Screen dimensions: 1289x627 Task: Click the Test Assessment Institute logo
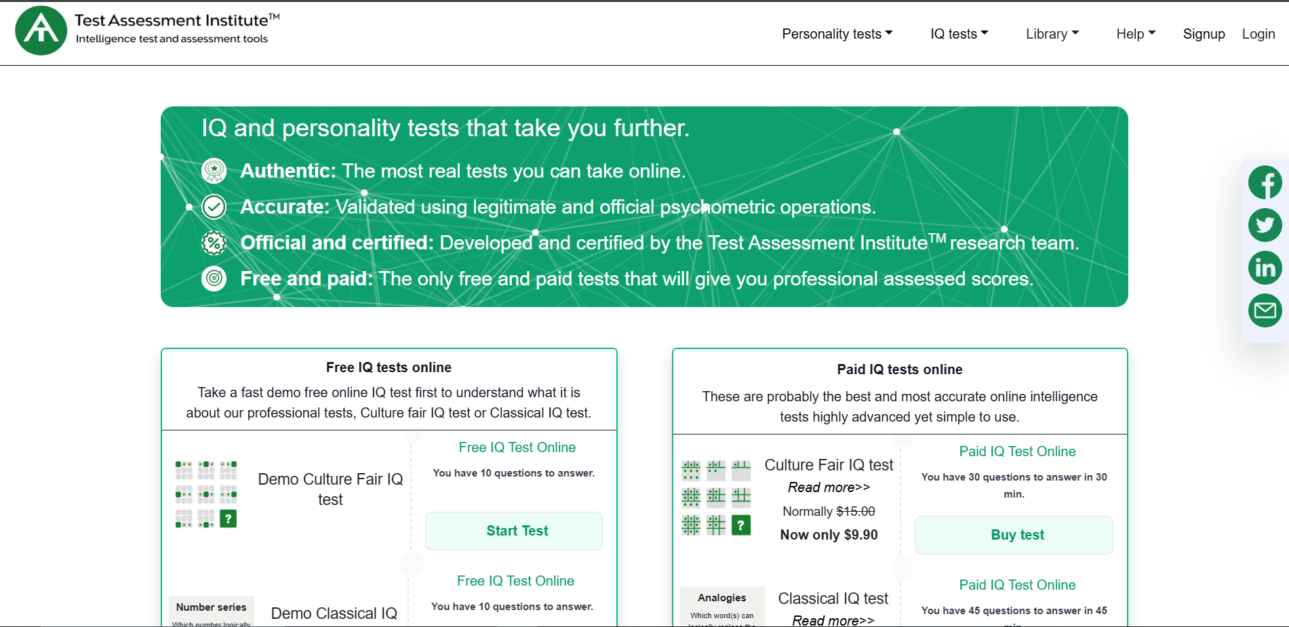[x=41, y=31]
